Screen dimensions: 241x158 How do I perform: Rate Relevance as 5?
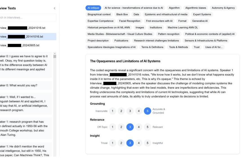[x=148, y=127]
